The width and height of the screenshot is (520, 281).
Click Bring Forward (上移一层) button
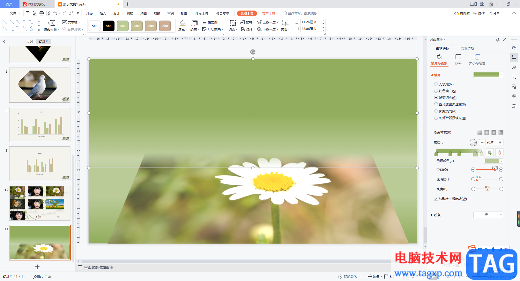[x=268, y=22]
